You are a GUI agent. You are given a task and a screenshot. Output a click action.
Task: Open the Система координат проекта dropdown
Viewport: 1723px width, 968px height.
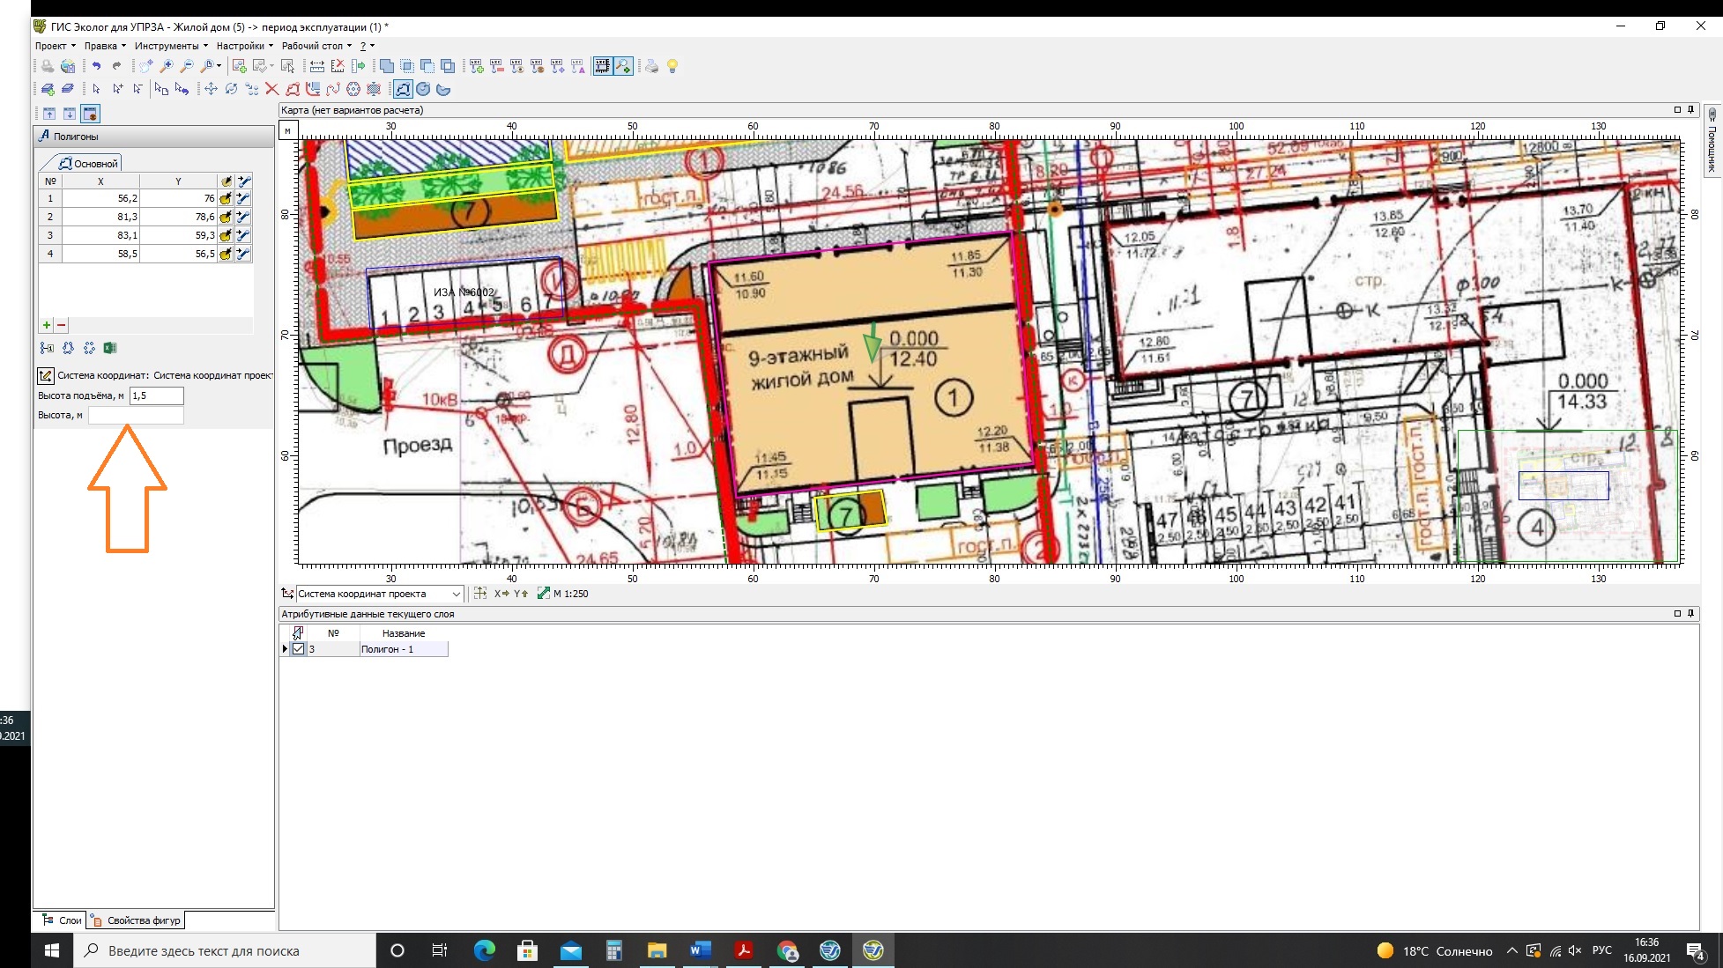tap(456, 594)
